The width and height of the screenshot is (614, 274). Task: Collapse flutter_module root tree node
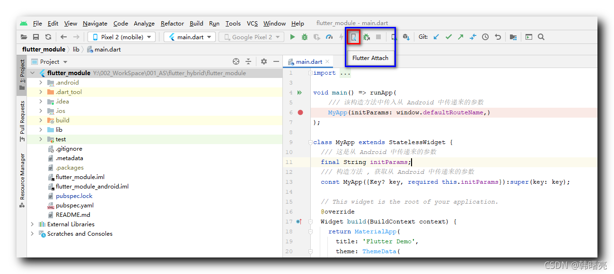[32, 73]
